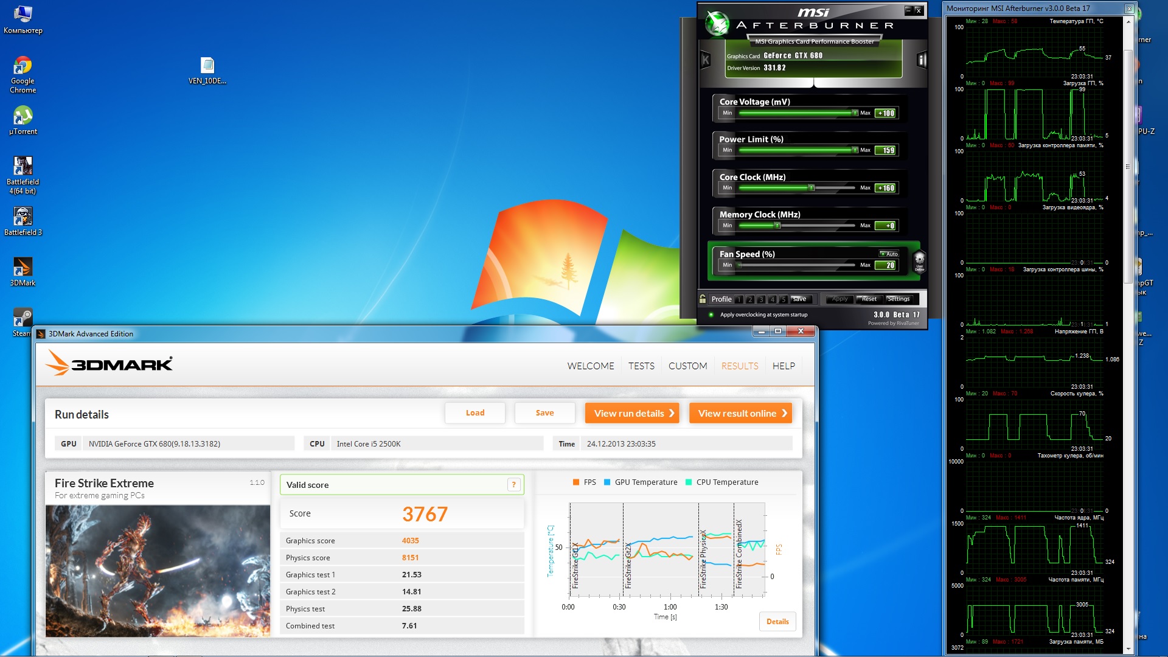Open the User Define fan gear icon
This screenshot has height=657, width=1168.
pos(919,260)
